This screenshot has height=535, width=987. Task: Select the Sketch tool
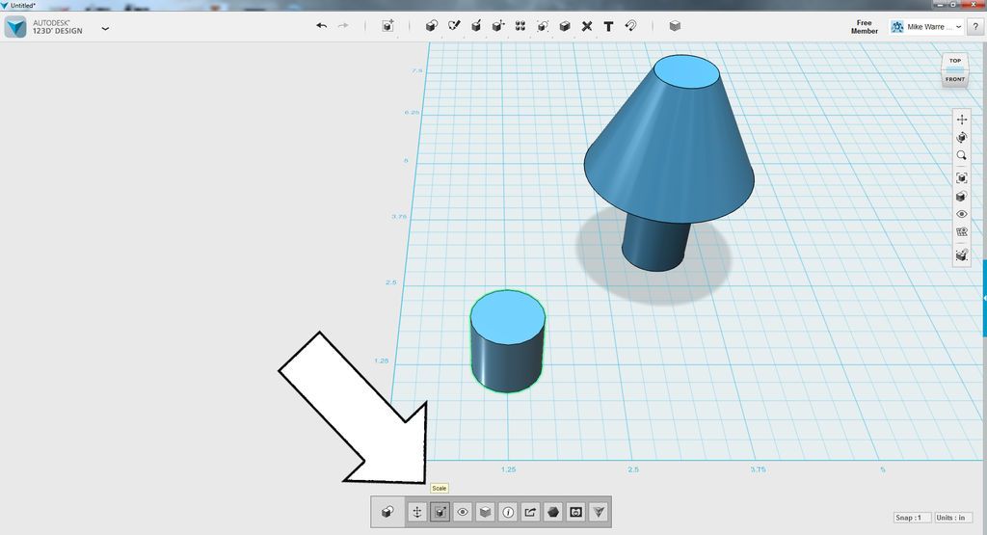[x=454, y=26]
